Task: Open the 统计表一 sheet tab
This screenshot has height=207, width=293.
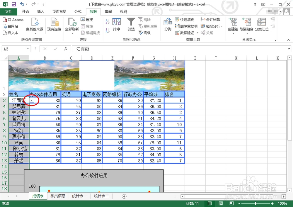Action: pos(80,196)
